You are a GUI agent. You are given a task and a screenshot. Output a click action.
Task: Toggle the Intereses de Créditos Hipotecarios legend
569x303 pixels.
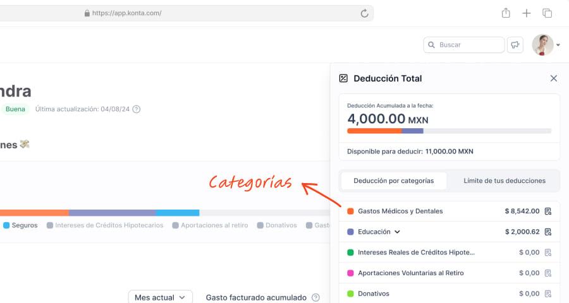click(105, 225)
